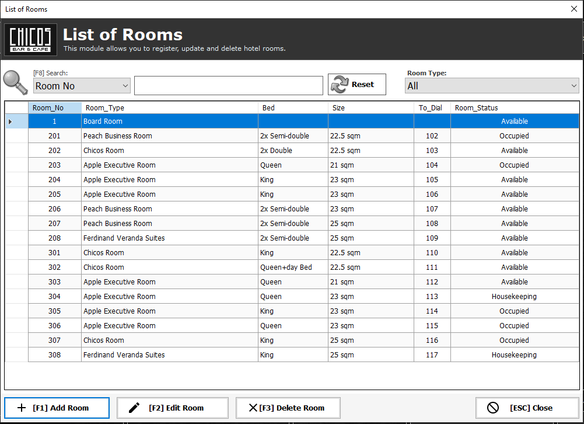Click Chicos Room type in row 301
584x424 pixels.
click(x=169, y=252)
